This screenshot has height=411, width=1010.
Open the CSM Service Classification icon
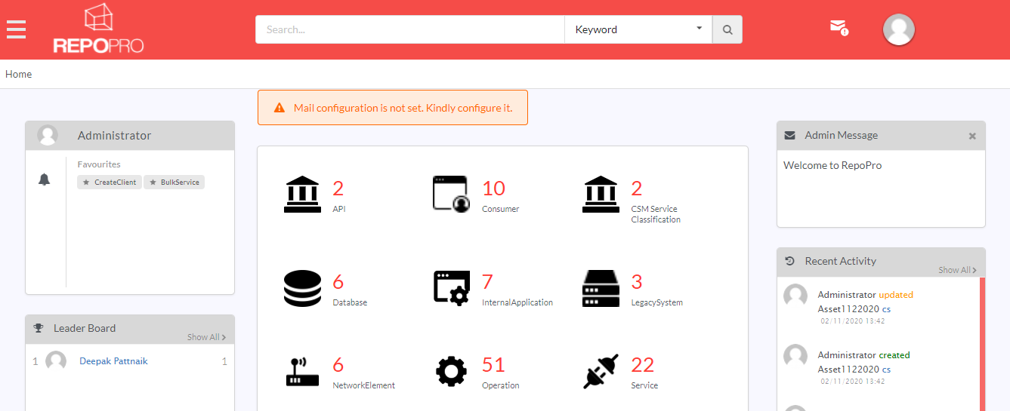point(601,195)
